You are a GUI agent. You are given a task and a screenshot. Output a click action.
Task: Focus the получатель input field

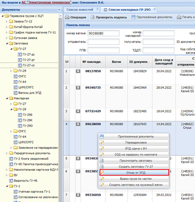[158, 42]
